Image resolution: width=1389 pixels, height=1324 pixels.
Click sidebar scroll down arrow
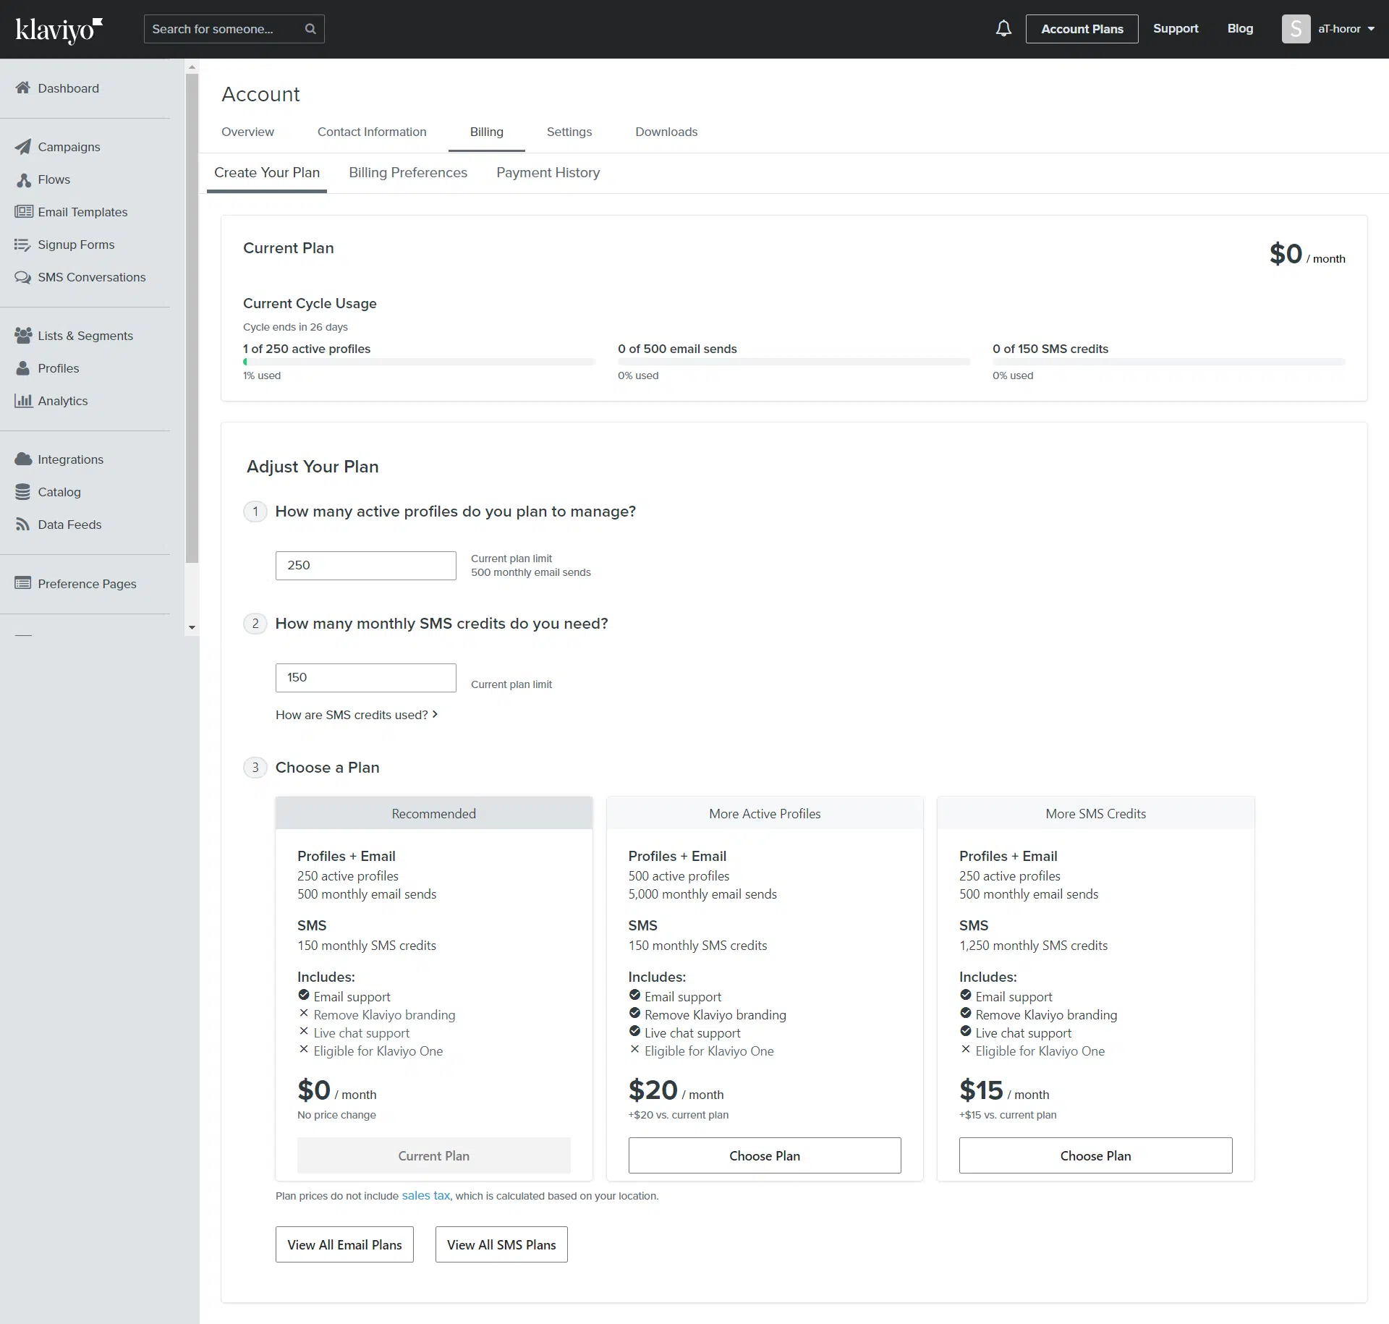point(192,627)
